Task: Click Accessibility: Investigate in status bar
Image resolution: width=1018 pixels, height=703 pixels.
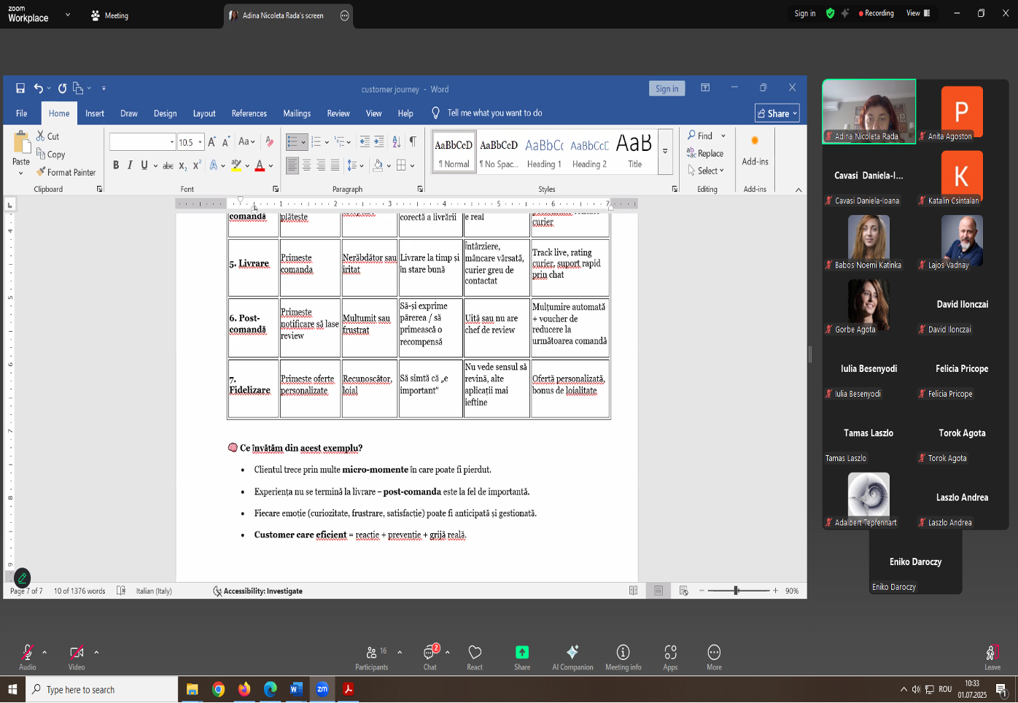Action: (257, 591)
